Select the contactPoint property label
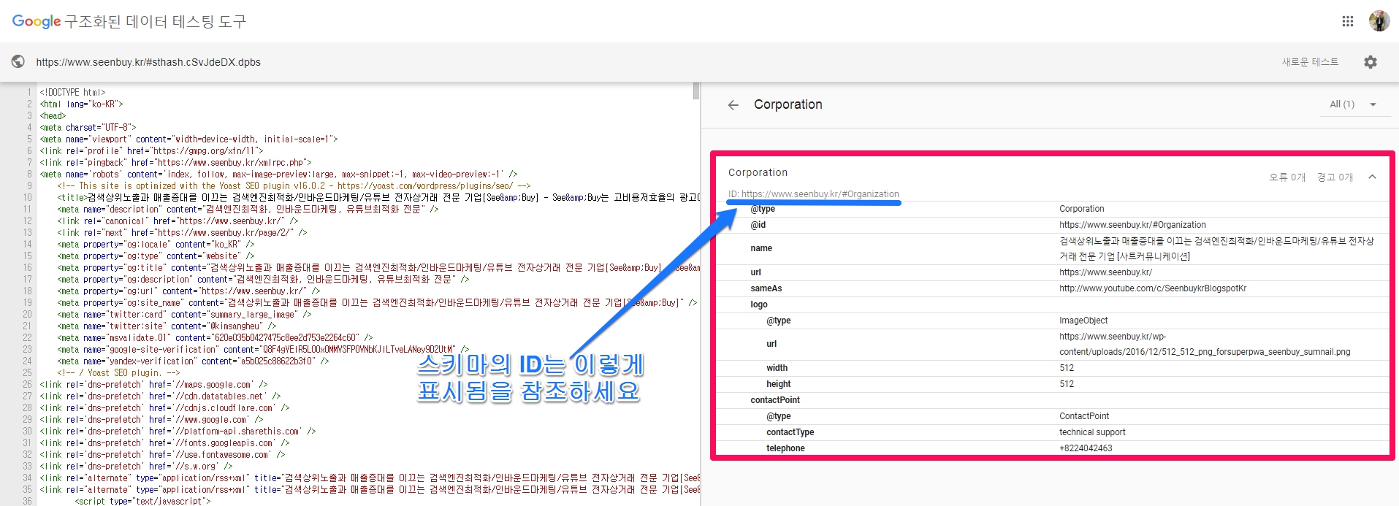1399x506 pixels. coord(775,400)
